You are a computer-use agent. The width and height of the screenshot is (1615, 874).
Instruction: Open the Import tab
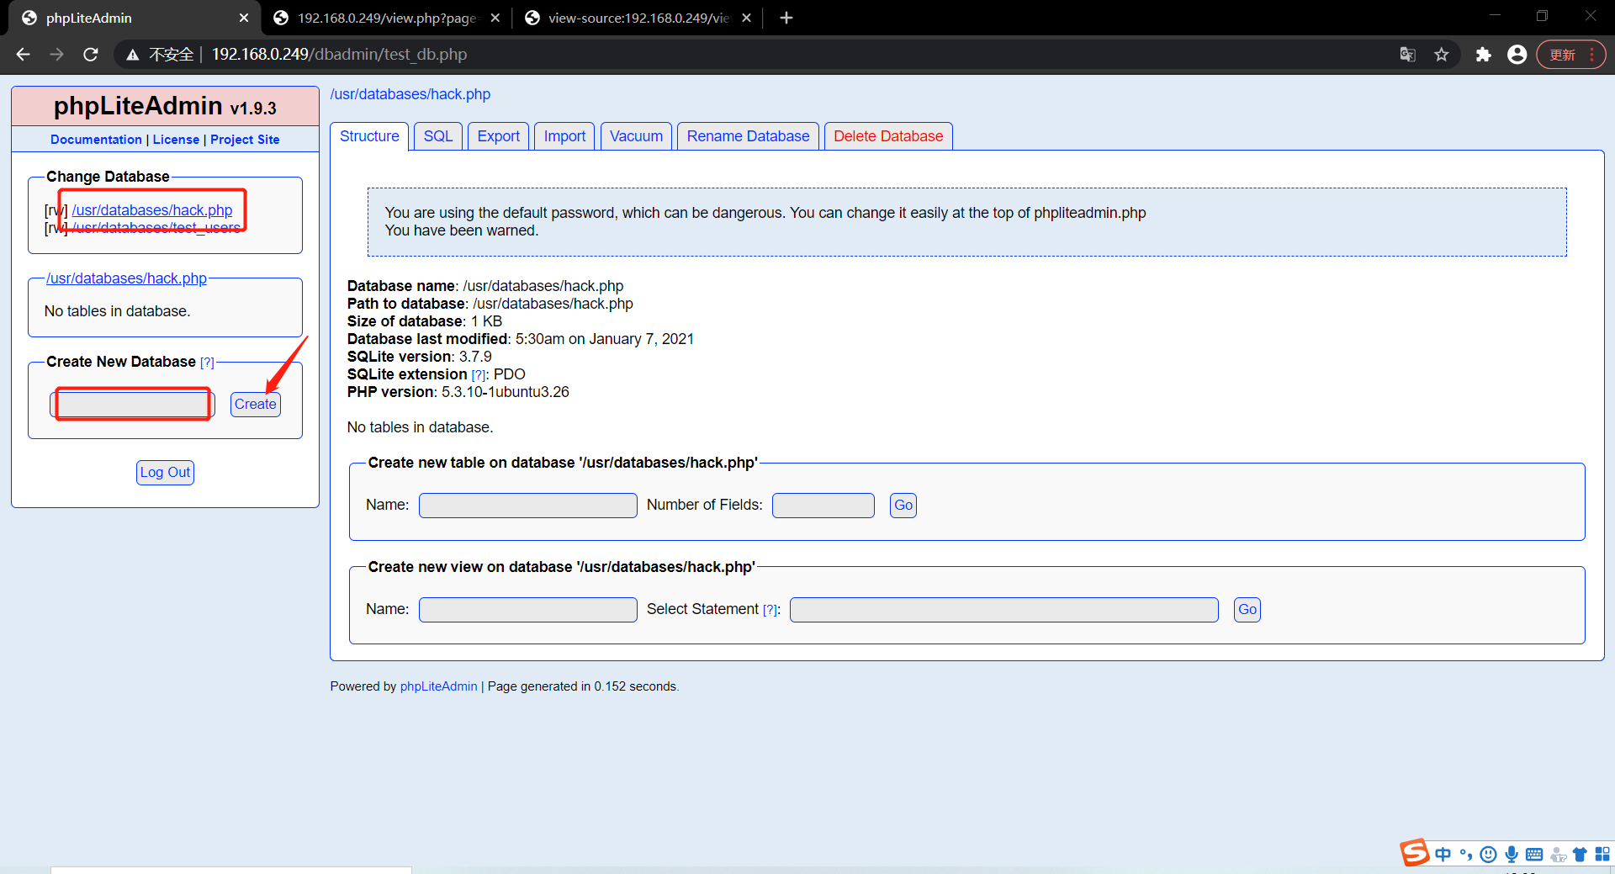coord(564,136)
